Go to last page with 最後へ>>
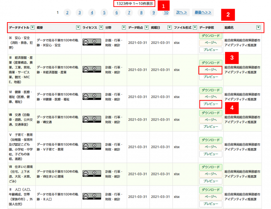 coord(203,13)
